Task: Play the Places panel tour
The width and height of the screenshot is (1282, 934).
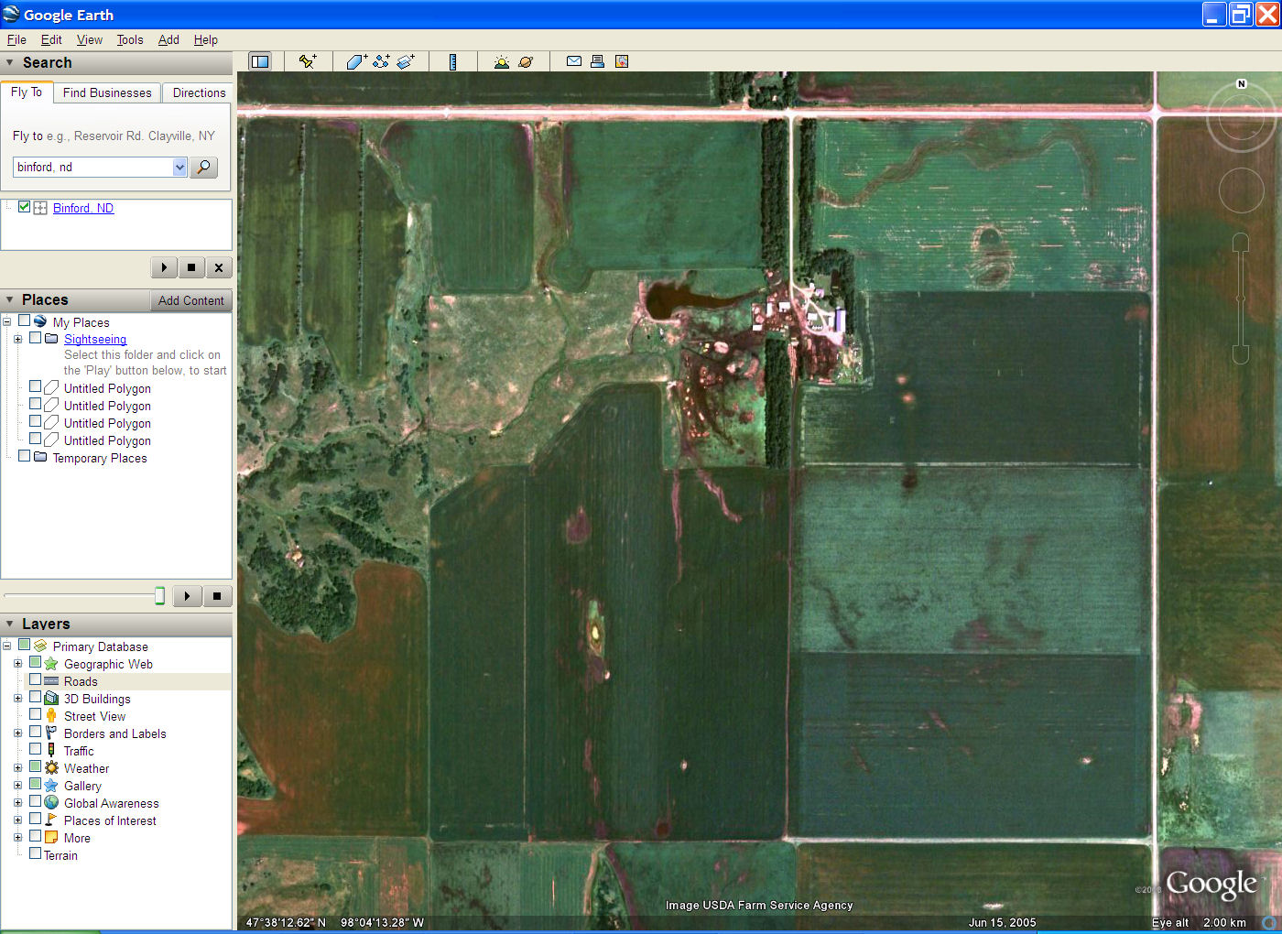Action: pos(187,596)
